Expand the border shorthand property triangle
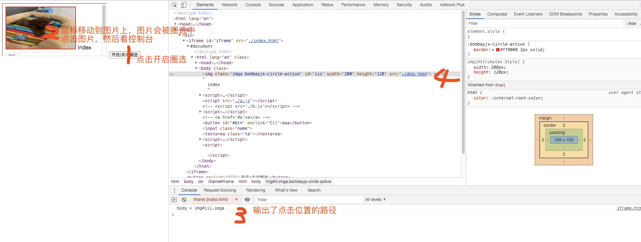Viewport: 641px width, 242px height. 493,50
